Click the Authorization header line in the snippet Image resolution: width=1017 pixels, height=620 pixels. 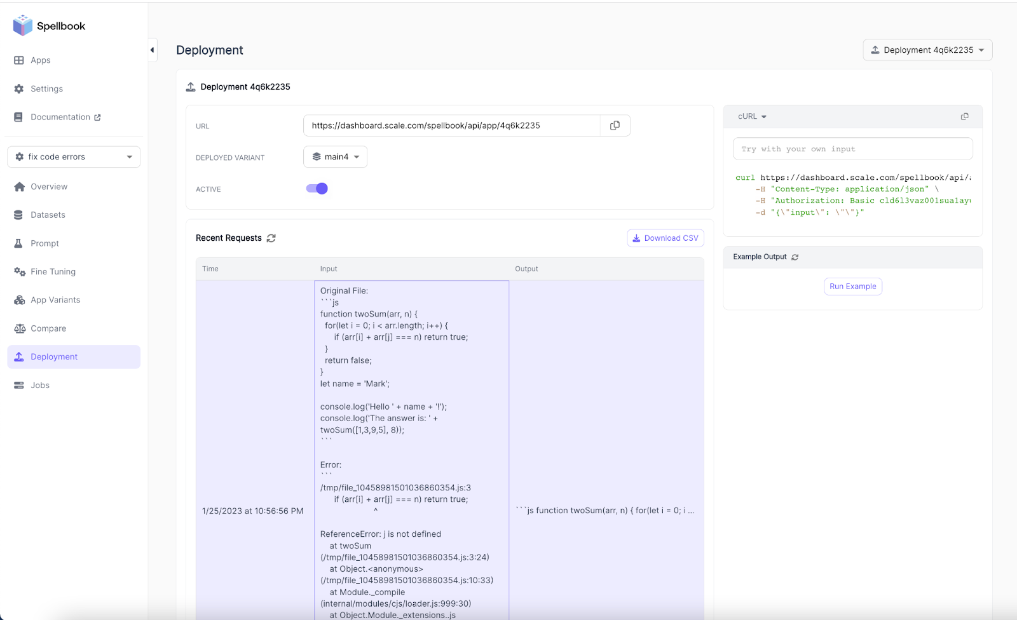click(x=863, y=201)
